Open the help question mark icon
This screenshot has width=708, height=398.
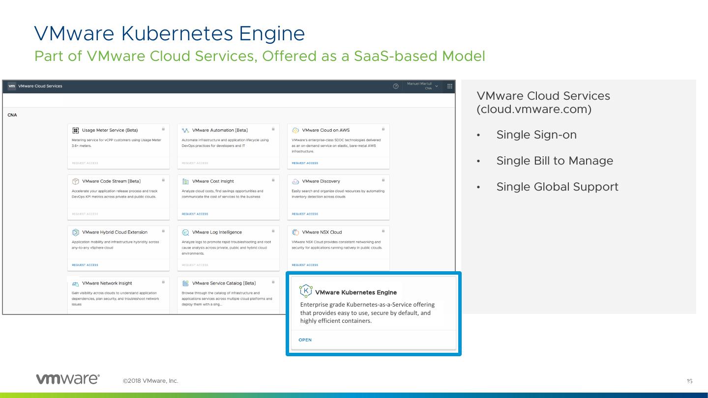(x=396, y=86)
